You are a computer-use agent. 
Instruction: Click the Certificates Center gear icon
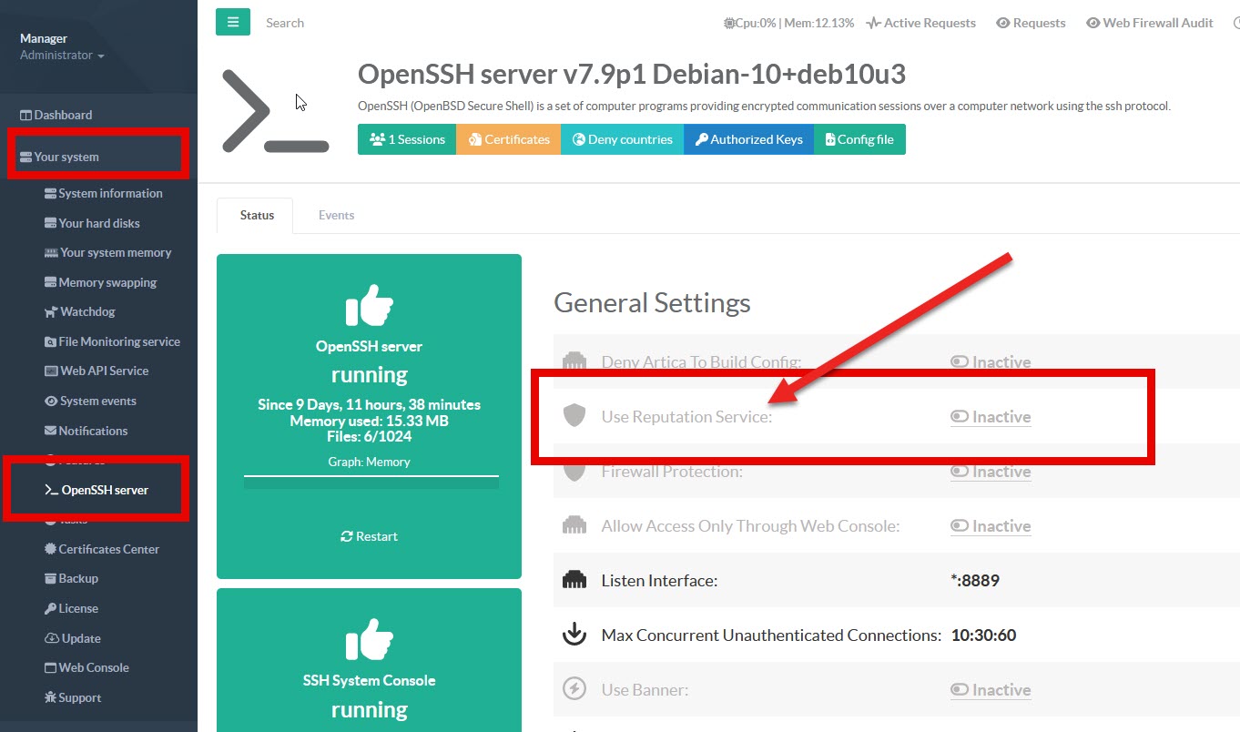point(51,549)
